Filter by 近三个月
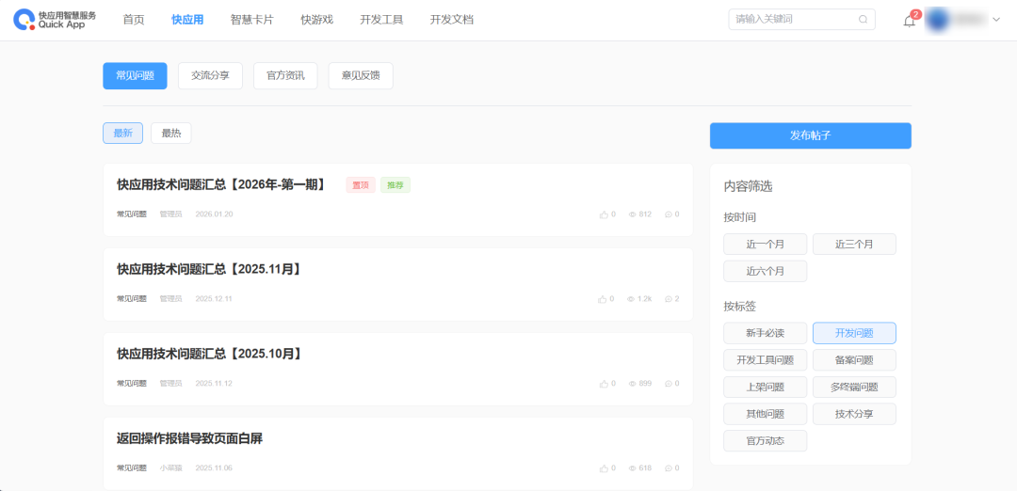This screenshot has width=1017, height=491. click(854, 245)
